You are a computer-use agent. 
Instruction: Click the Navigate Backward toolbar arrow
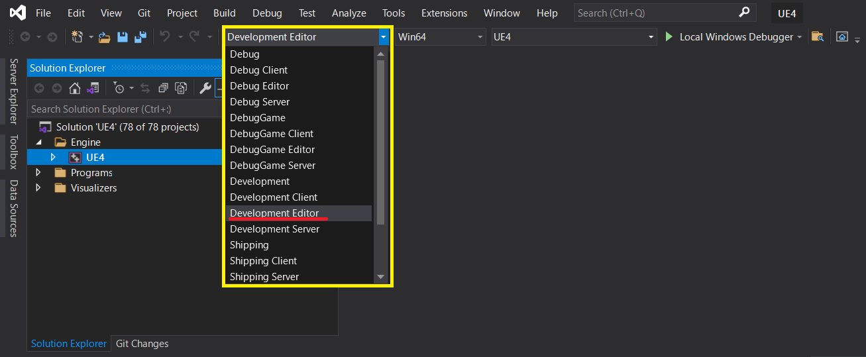(25, 37)
